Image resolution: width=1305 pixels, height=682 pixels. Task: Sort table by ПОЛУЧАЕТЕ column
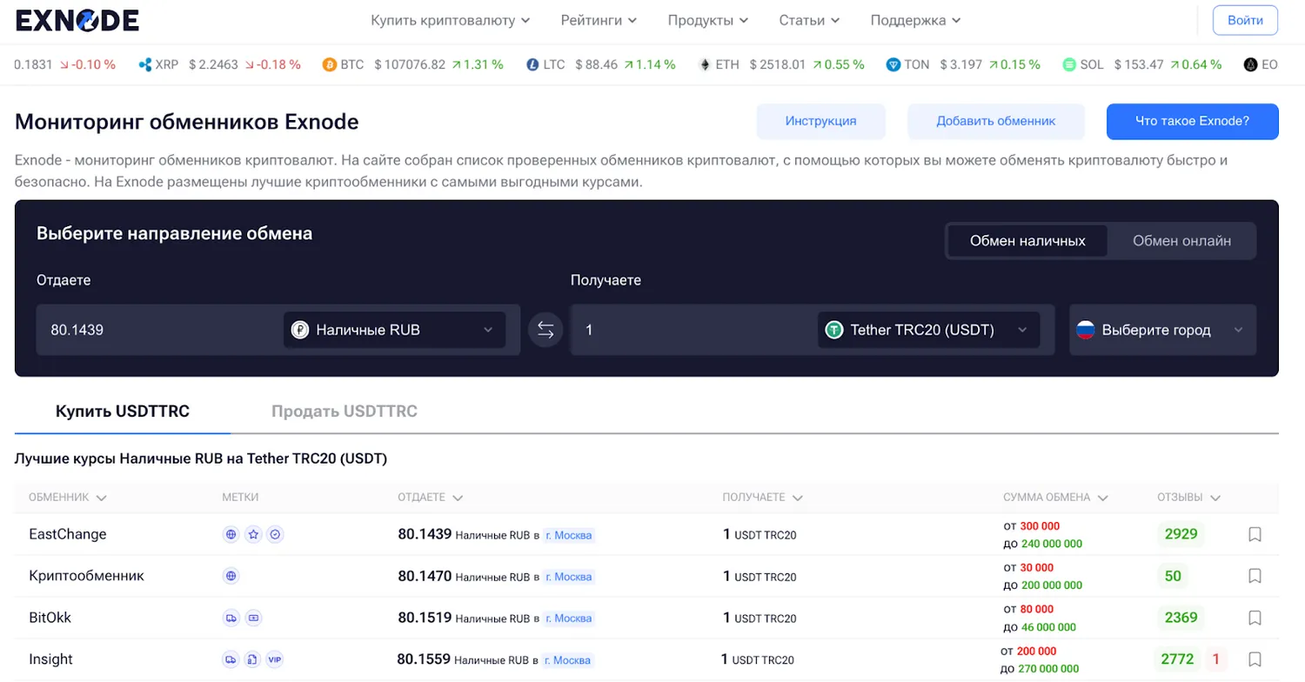tap(762, 498)
